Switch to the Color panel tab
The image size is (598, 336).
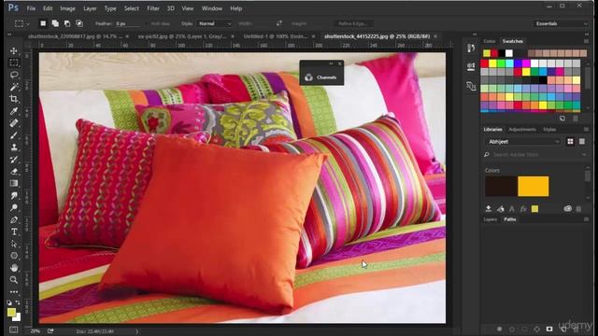[x=490, y=41]
